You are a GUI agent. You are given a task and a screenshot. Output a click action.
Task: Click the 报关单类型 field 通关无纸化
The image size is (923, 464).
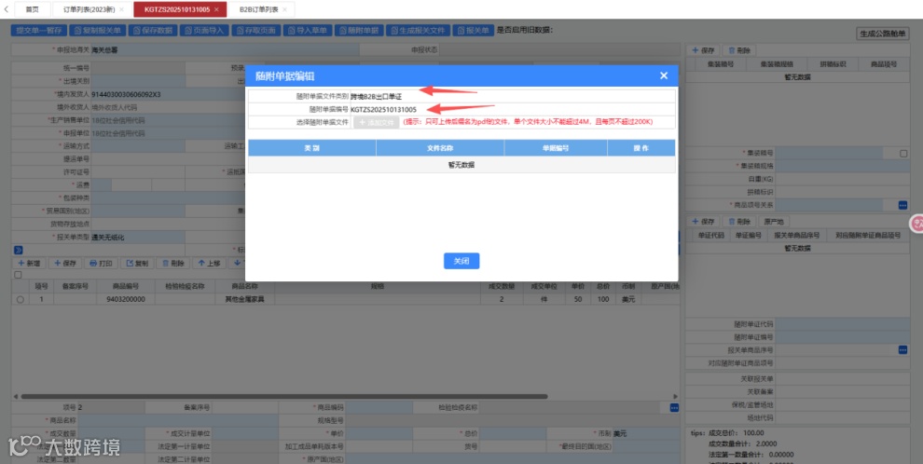138,238
